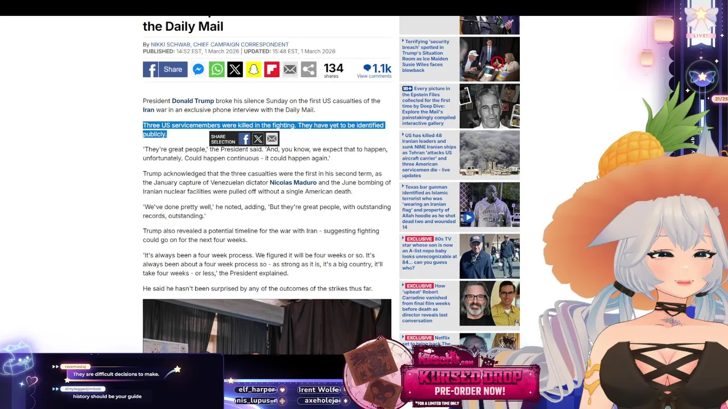
Task: Open US has killed 48 Iranian leaders story
Action: pyautogui.click(x=429, y=156)
